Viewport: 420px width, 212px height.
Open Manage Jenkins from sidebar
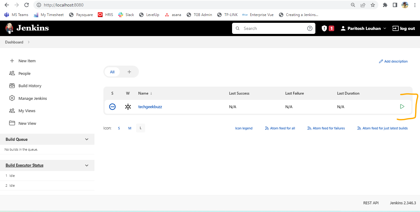[x=32, y=98]
